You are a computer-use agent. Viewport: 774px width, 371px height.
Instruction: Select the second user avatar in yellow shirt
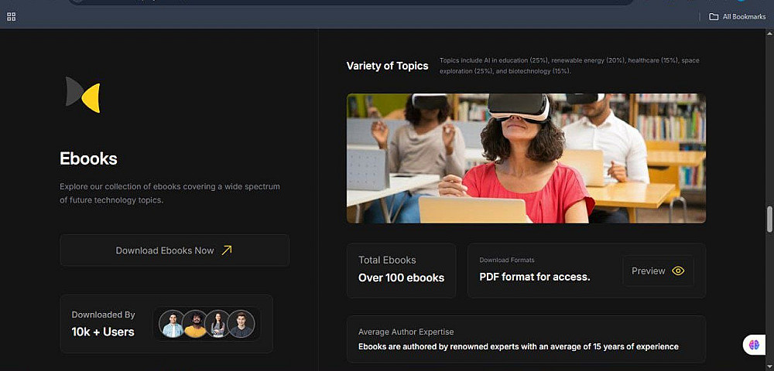[x=195, y=324]
